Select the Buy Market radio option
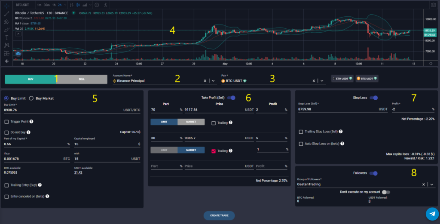Viewport: 440px width, 224px height. [31, 98]
